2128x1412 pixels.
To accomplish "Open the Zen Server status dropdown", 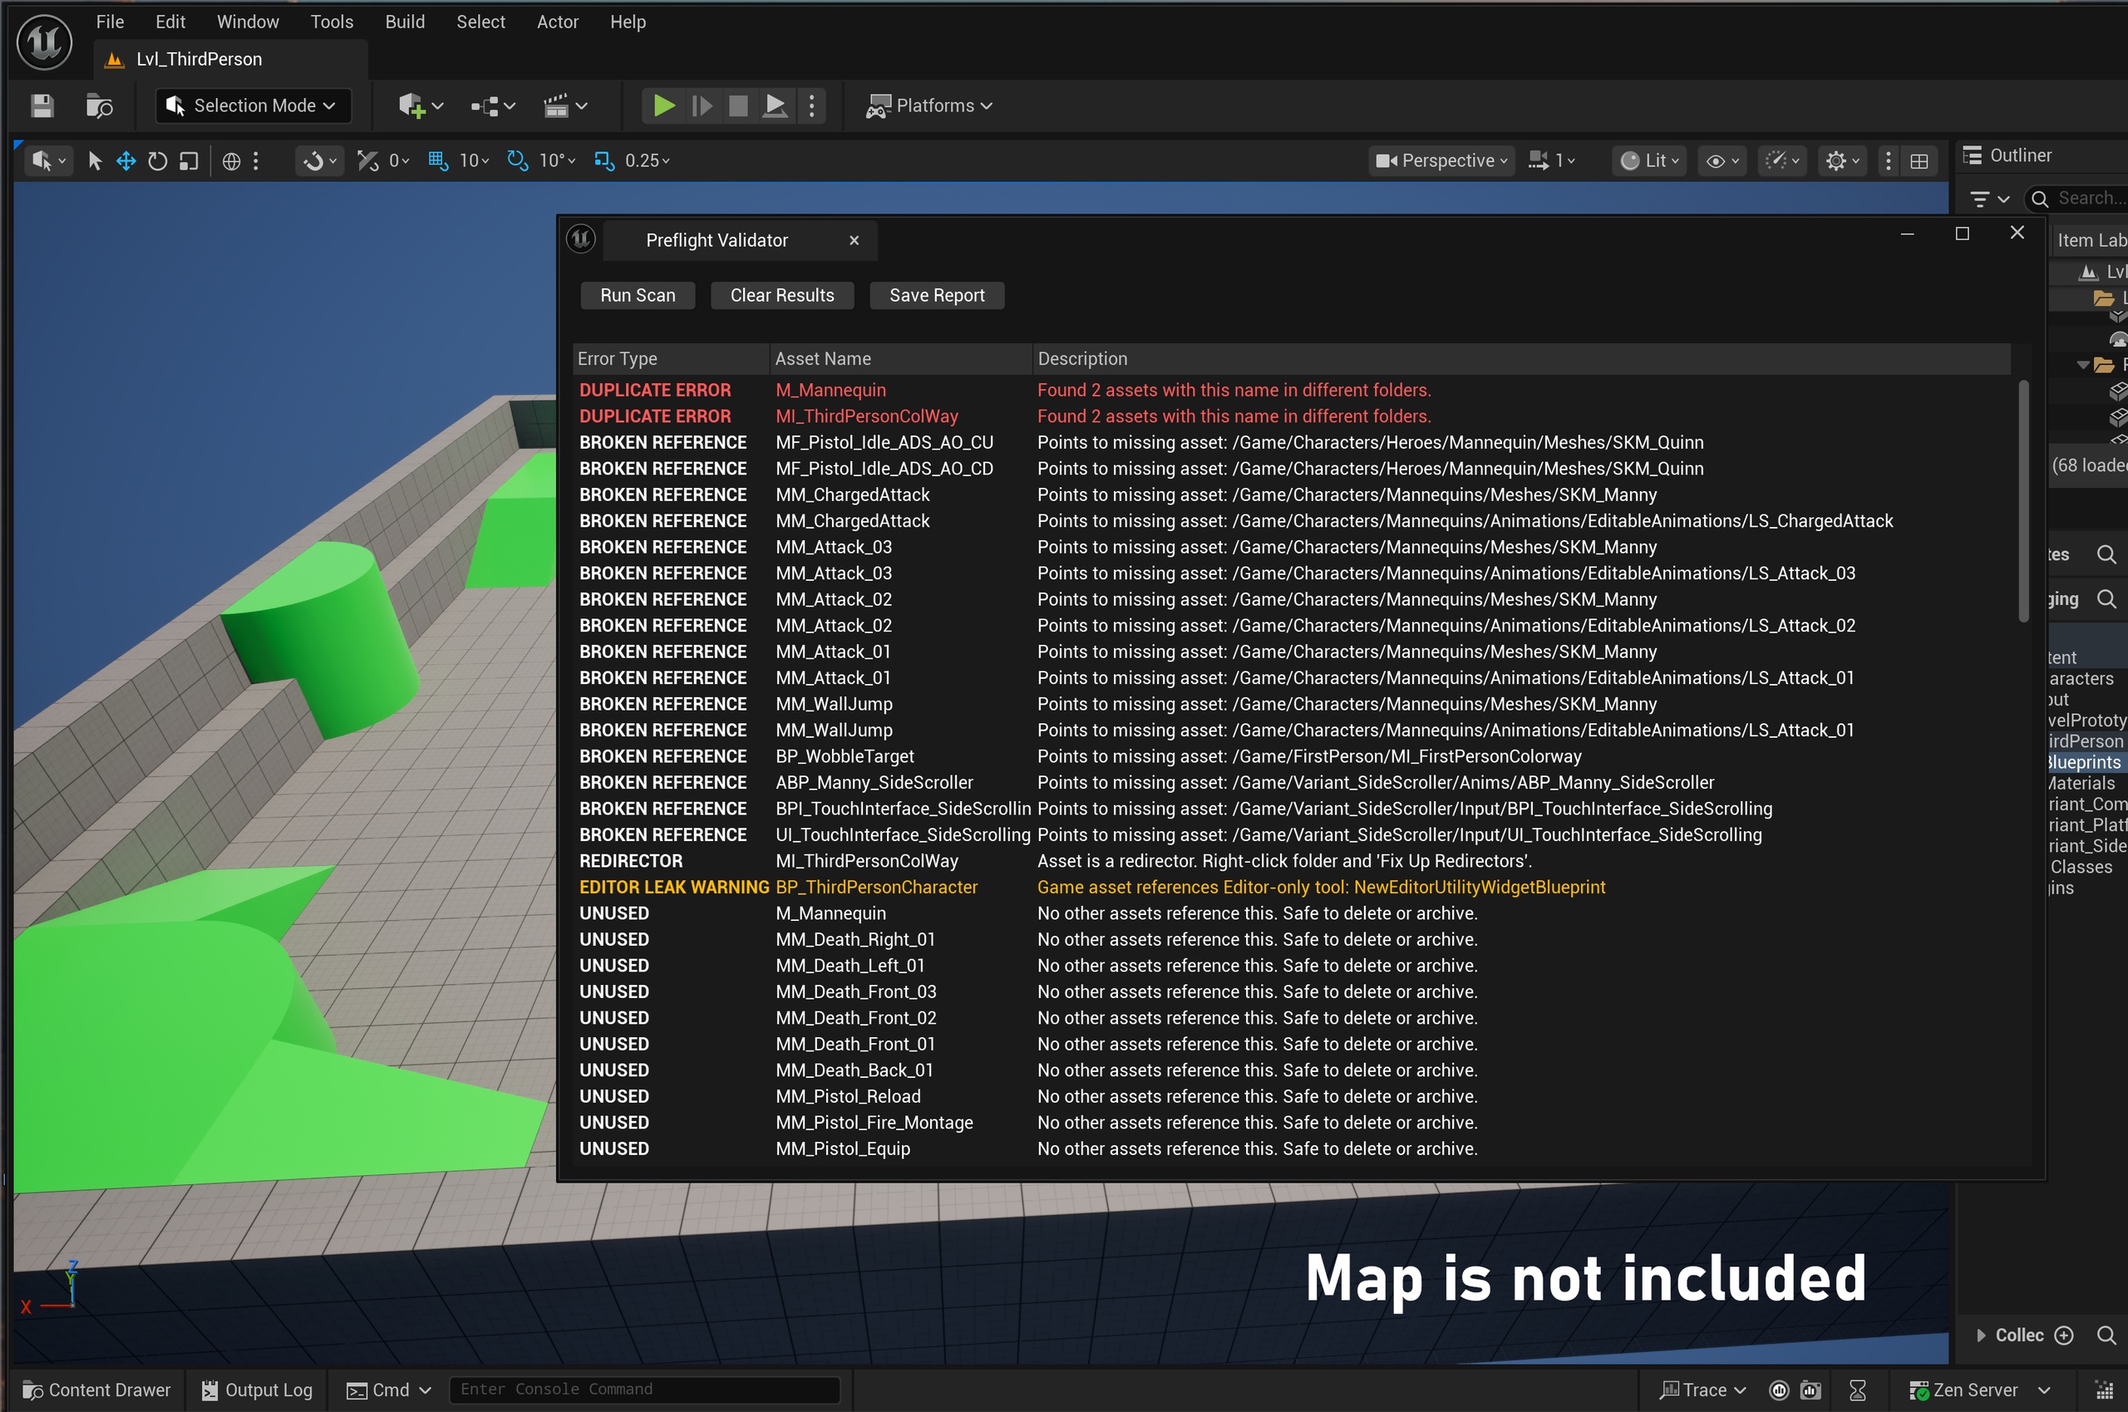I will [x=1978, y=1390].
